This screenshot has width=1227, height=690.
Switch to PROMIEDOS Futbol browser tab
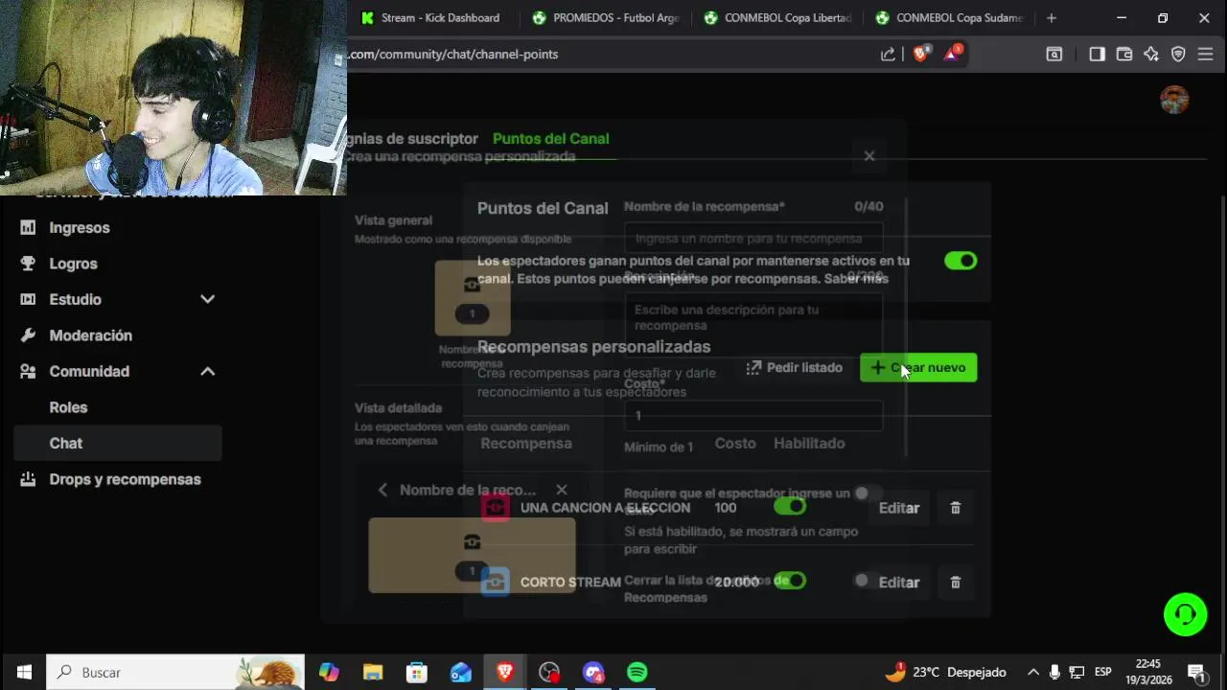coord(608,17)
